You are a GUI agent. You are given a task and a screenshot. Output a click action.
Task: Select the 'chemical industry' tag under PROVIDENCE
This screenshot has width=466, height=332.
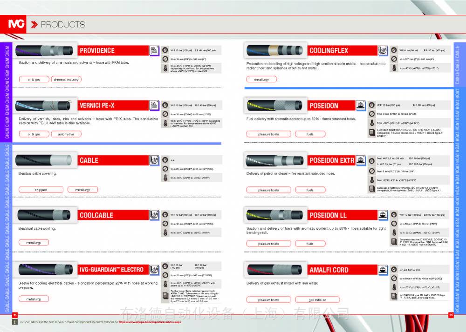(x=66, y=80)
